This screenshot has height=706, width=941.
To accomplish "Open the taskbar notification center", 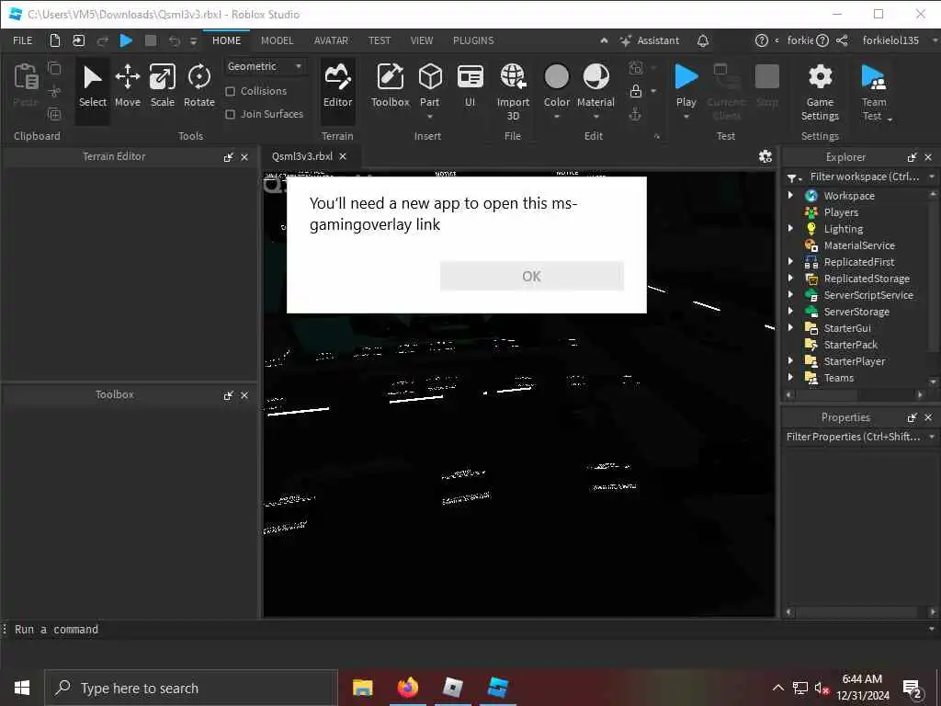I will (913, 689).
